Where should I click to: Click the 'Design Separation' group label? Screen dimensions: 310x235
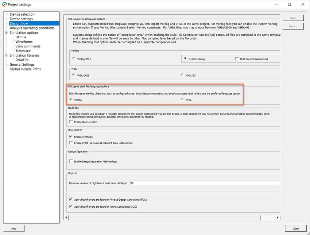[78, 151]
